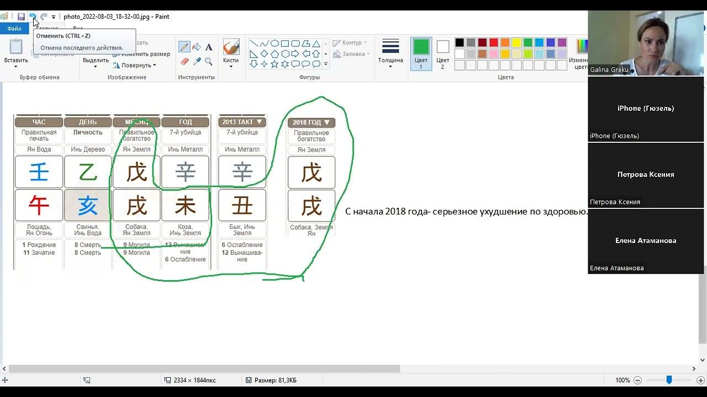Select the Eraser tool
Viewport: 707px width, 397px height.
184,61
